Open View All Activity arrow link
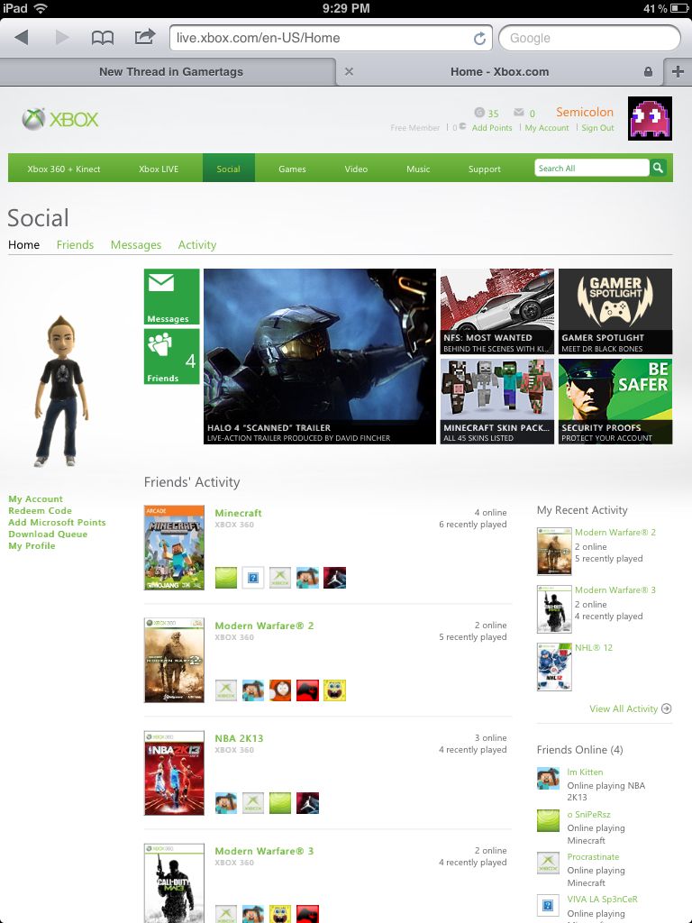 pyautogui.click(x=630, y=708)
